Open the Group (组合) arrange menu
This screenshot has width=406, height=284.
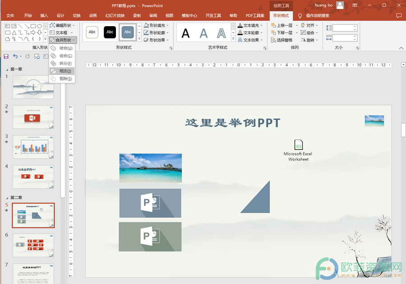(309, 33)
